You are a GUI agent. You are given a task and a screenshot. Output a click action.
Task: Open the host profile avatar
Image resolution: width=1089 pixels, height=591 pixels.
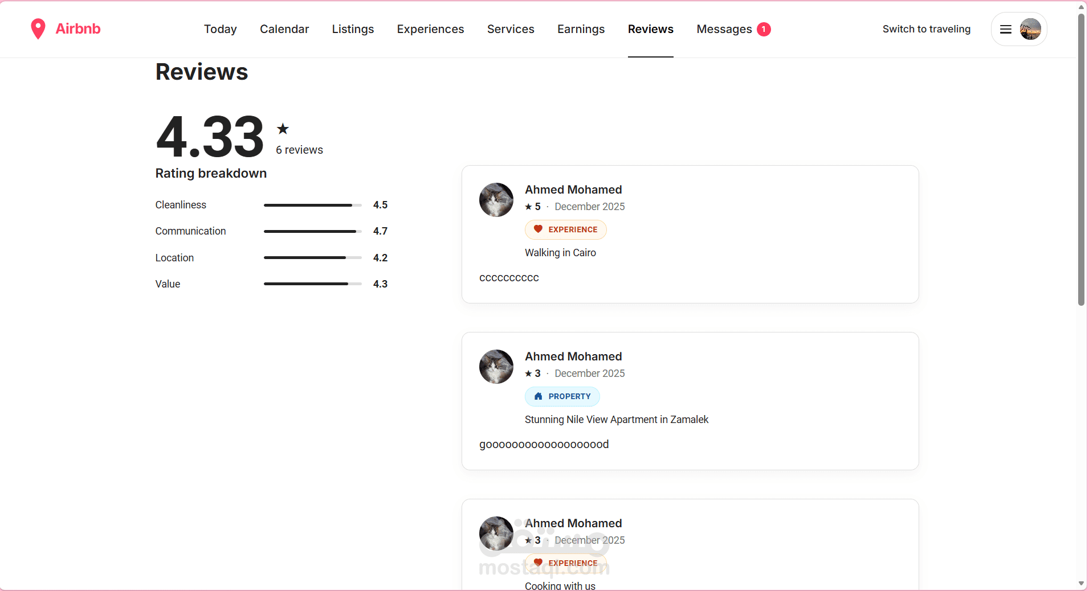pyautogui.click(x=1030, y=29)
